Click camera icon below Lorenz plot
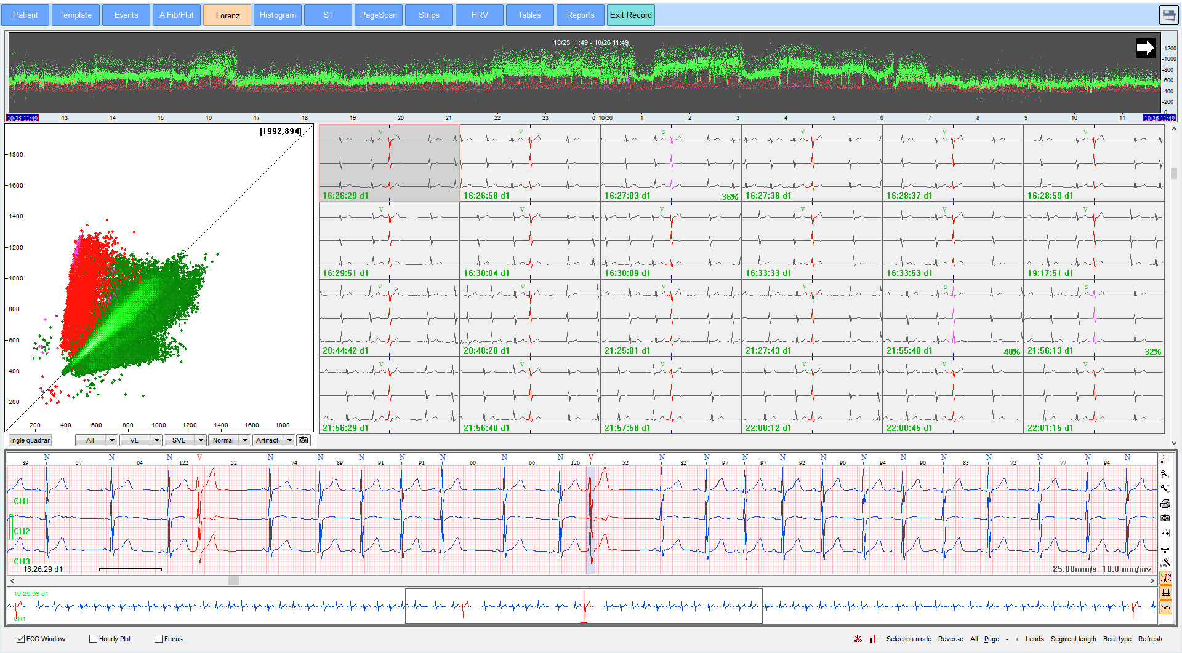 [304, 440]
